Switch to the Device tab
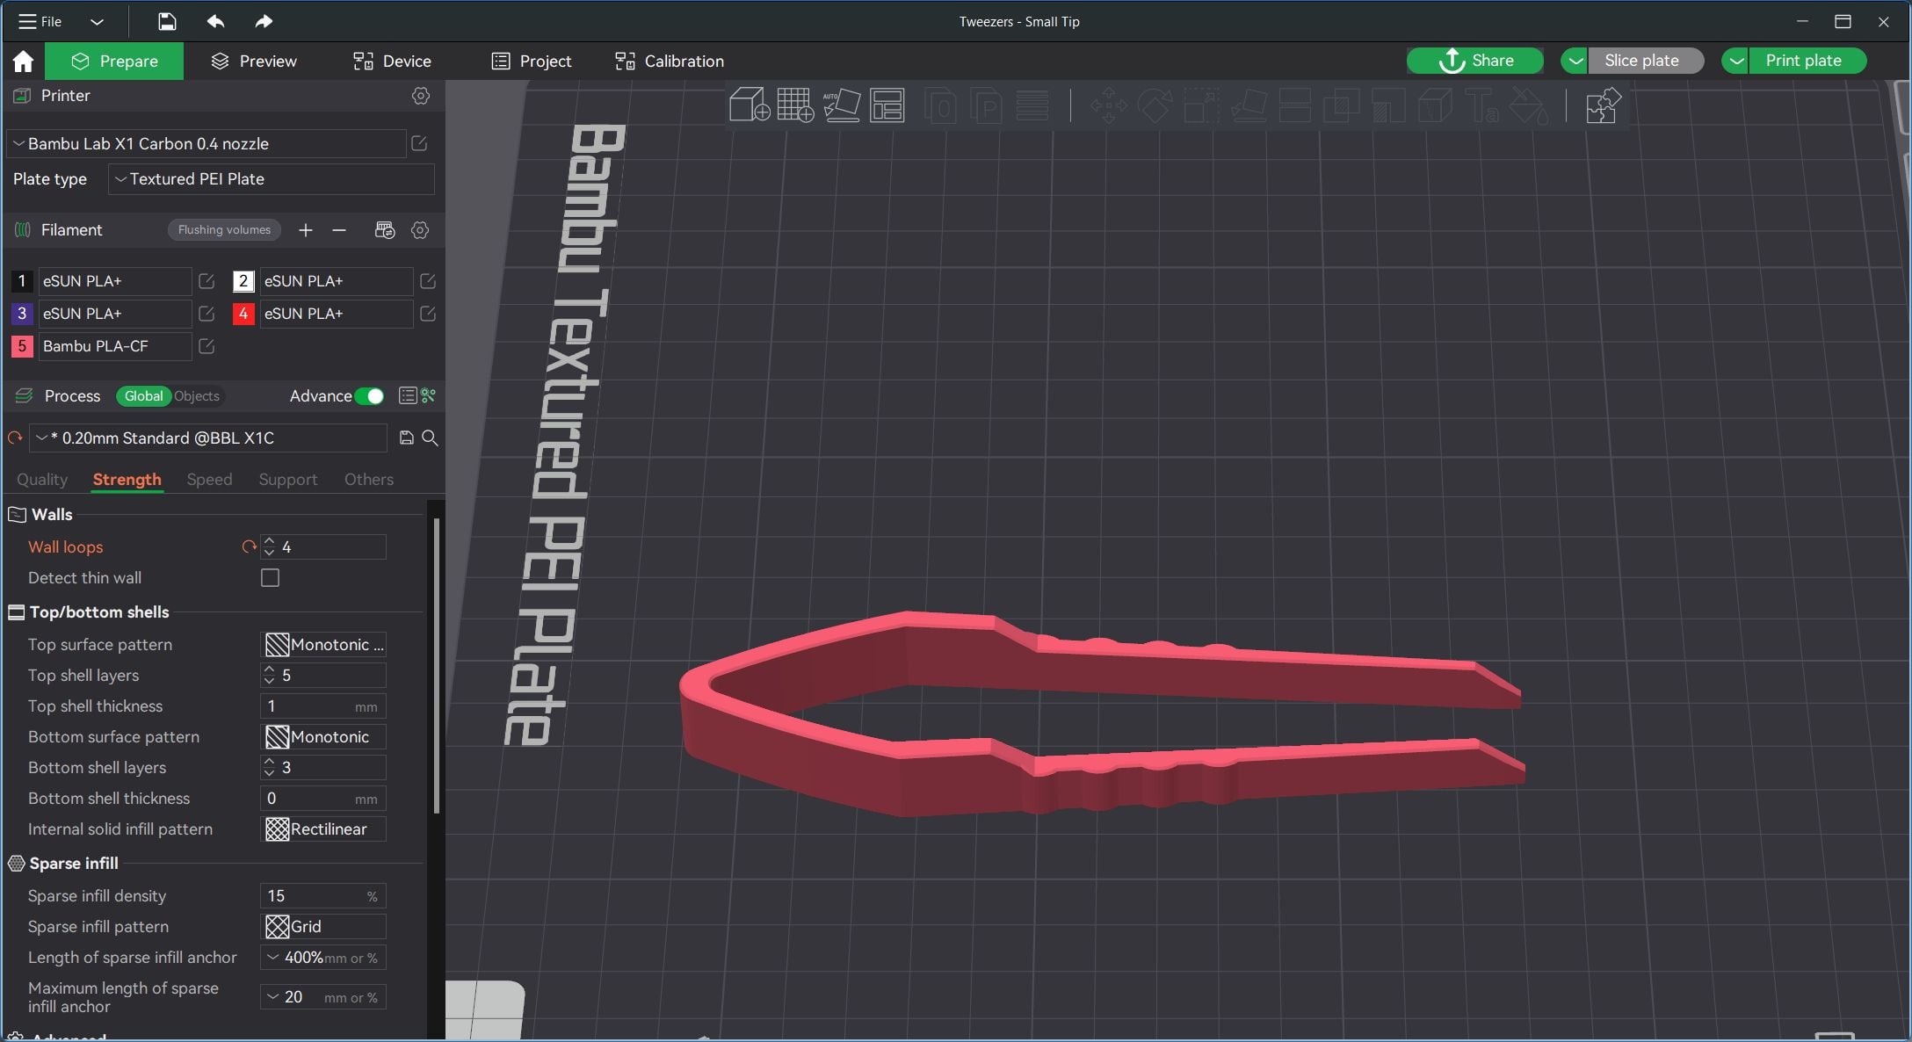1912x1042 pixels. pyautogui.click(x=392, y=61)
